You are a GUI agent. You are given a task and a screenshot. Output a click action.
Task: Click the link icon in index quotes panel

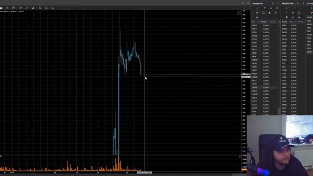click(x=293, y=13)
